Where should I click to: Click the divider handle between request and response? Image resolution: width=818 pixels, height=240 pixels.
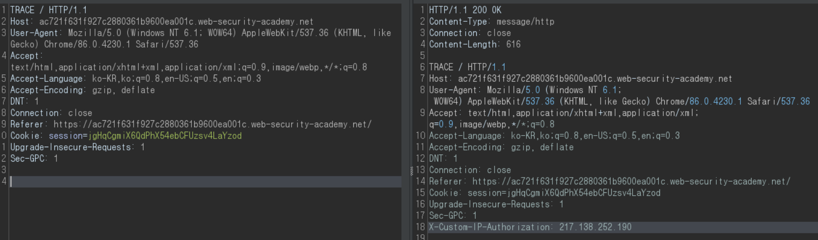click(x=411, y=170)
